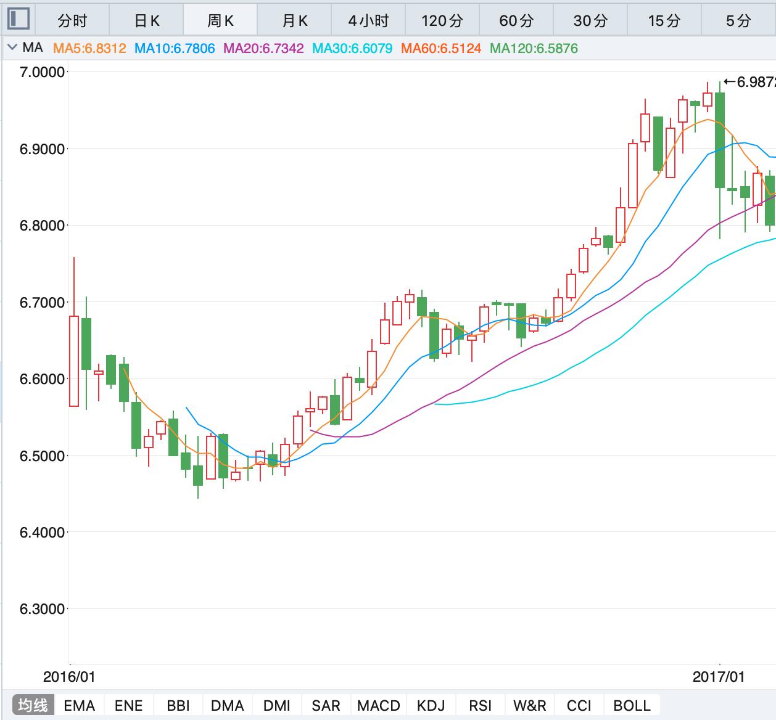Toggle the sidebar panel icon at top-left
This screenshot has height=720, width=776.
click(18, 19)
